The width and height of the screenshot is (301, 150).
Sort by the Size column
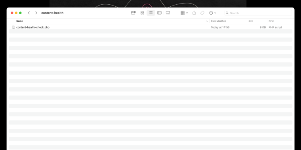(251, 21)
